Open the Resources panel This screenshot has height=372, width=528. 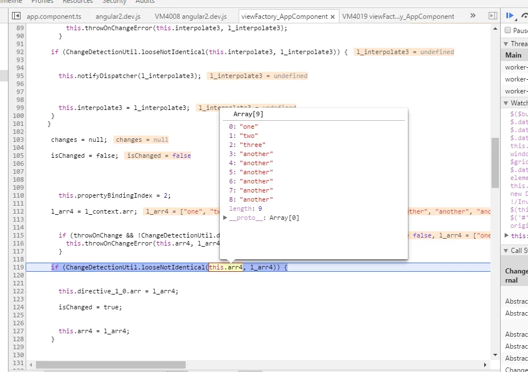point(78,2)
